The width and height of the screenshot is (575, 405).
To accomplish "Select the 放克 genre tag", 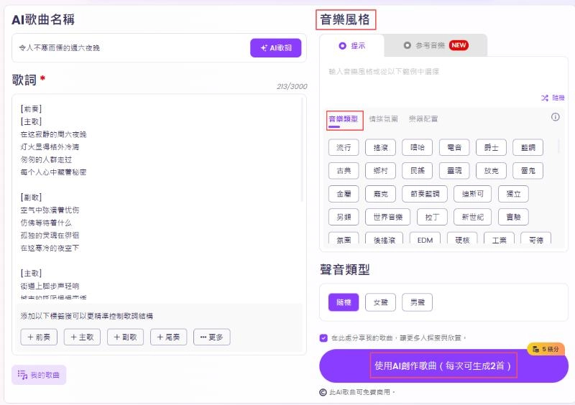I will point(492,171).
